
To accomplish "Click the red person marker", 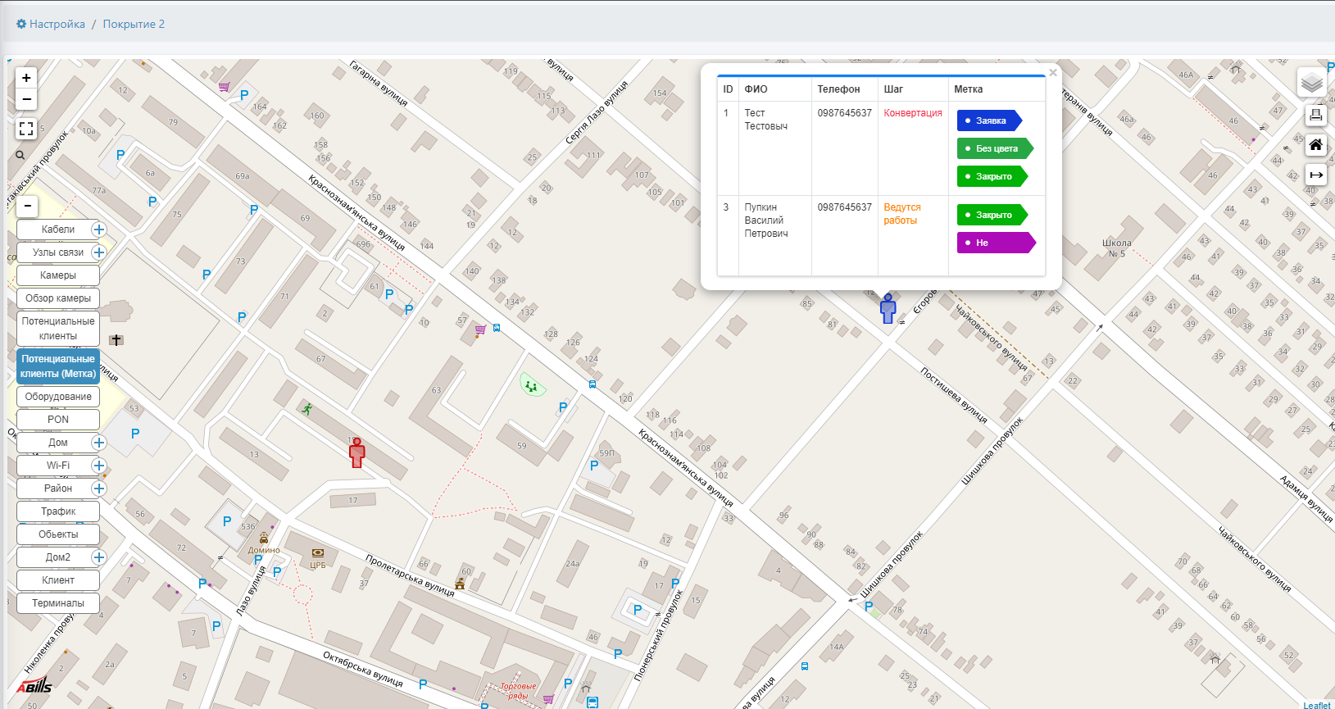I will pos(356,452).
